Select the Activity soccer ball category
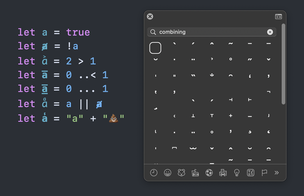Image resolution: width=304 pixels, height=196 pixels. [209, 173]
